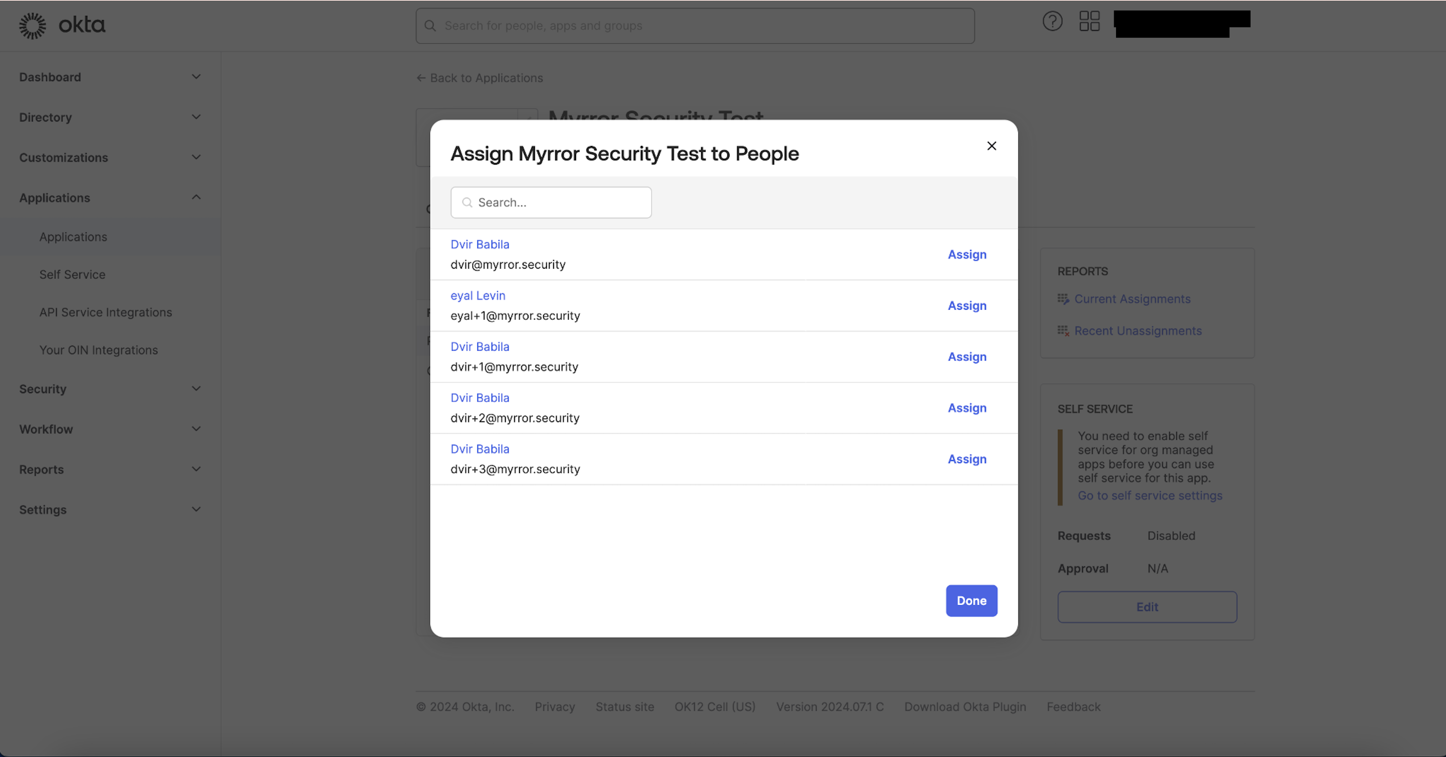Go Back to Applications
The image size is (1446, 757).
point(486,78)
